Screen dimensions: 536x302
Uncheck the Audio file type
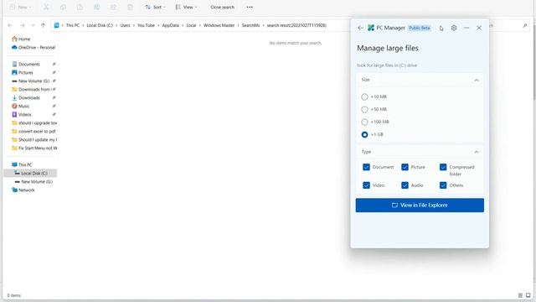405,185
